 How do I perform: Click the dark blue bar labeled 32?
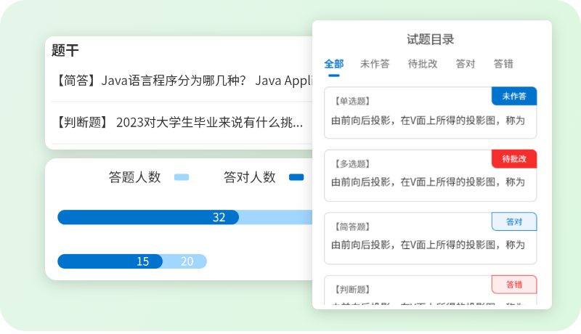148,217
